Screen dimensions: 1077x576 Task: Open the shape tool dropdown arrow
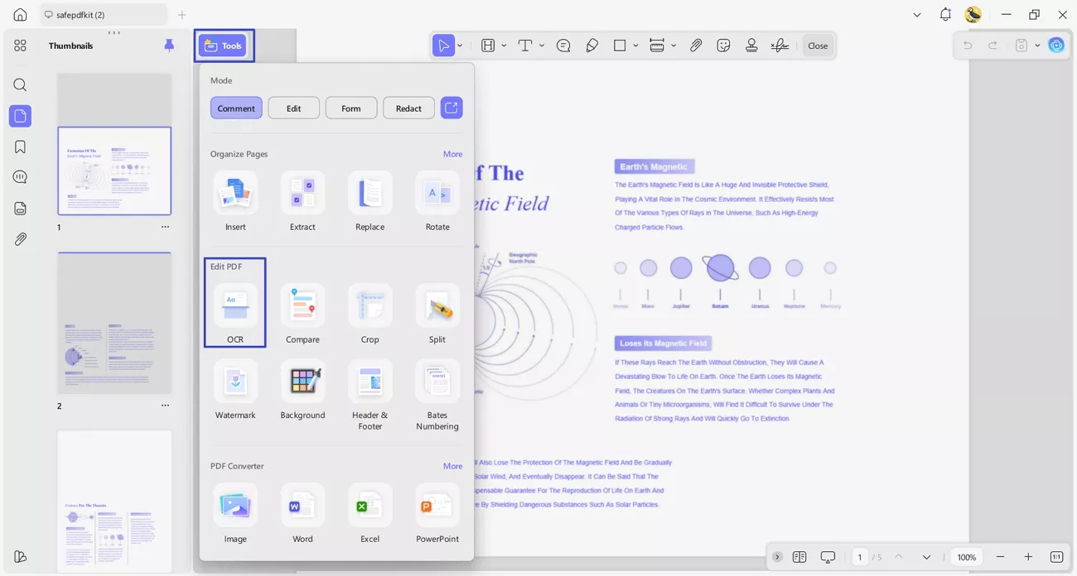tap(635, 46)
